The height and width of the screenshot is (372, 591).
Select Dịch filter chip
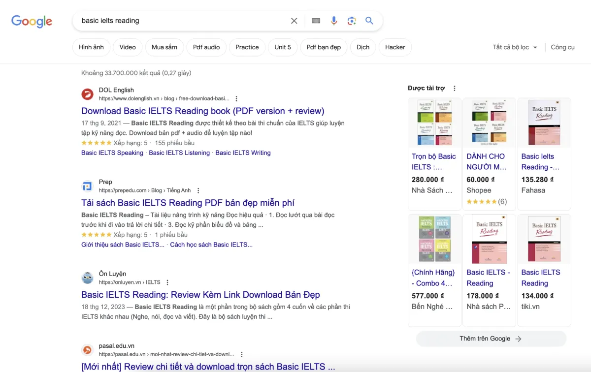click(363, 47)
